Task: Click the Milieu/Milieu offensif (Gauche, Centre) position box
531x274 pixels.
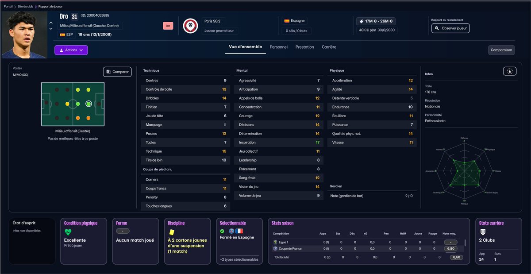Action: pyautogui.click(x=90, y=26)
